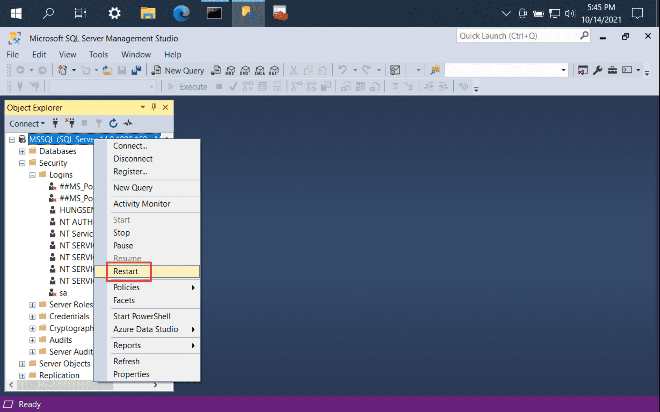The height and width of the screenshot is (412, 660).
Task: Open File Explorer from the taskbar
Action: tap(148, 14)
